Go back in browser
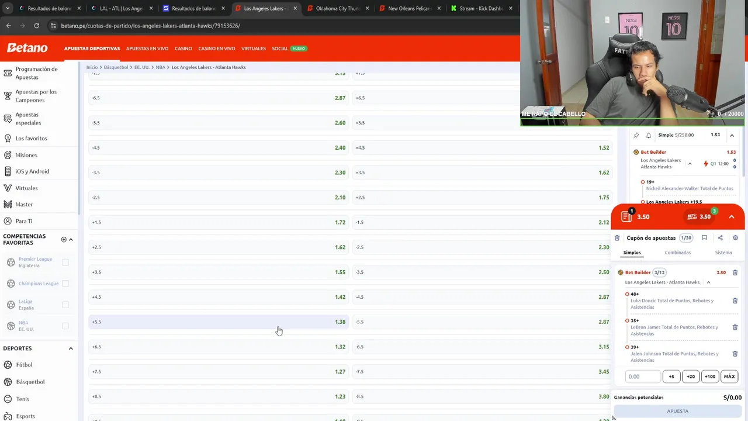Screen dimensions: 748x421 pos(8,26)
